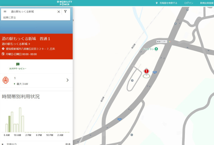Click the bus stop icon at map bottom

pyautogui.click(x=132, y=135)
